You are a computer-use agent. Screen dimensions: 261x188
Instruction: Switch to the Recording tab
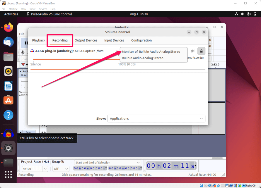click(x=60, y=40)
